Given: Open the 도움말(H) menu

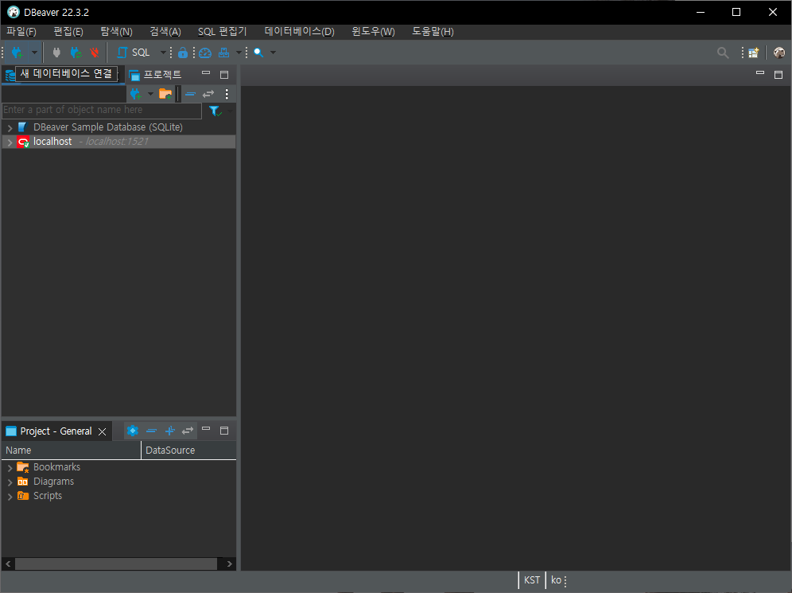Looking at the screenshot, I should pyautogui.click(x=433, y=31).
